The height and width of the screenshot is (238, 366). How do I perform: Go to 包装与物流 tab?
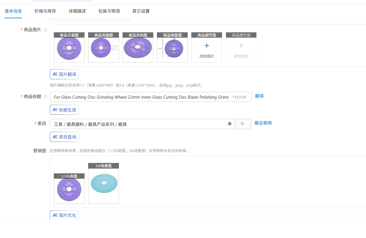109,11
